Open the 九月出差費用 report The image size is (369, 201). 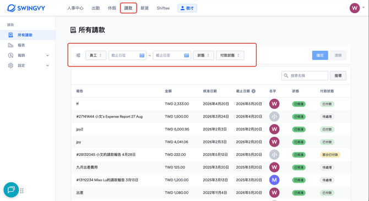tap(87, 168)
